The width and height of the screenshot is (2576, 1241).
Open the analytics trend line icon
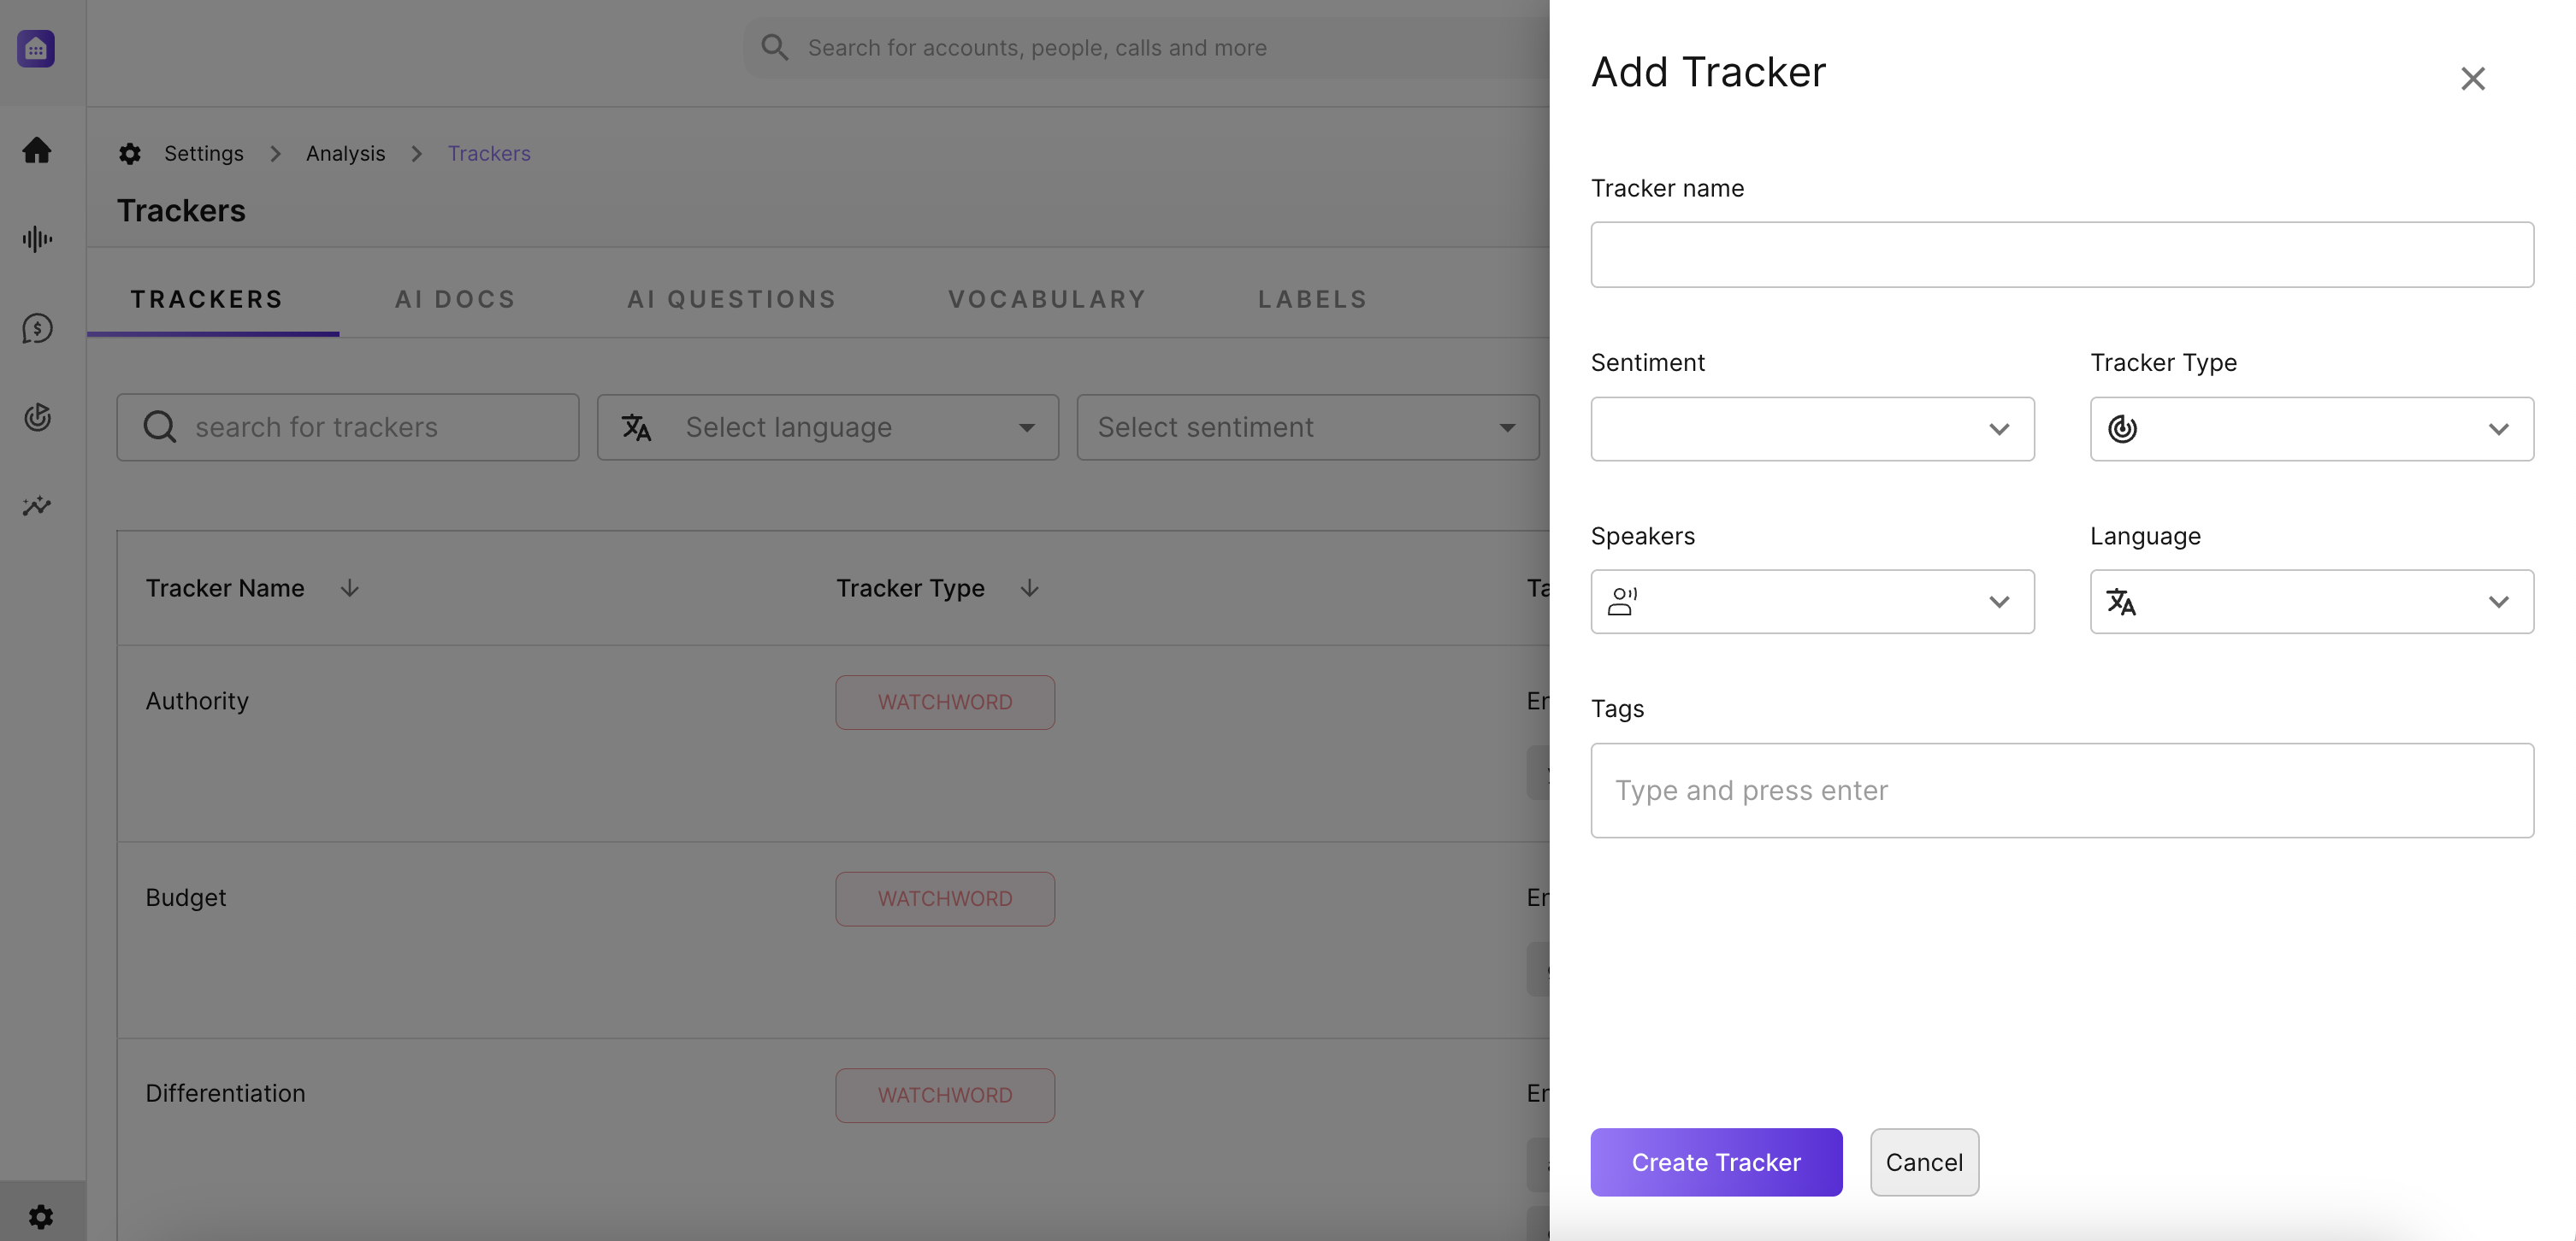point(37,506)
